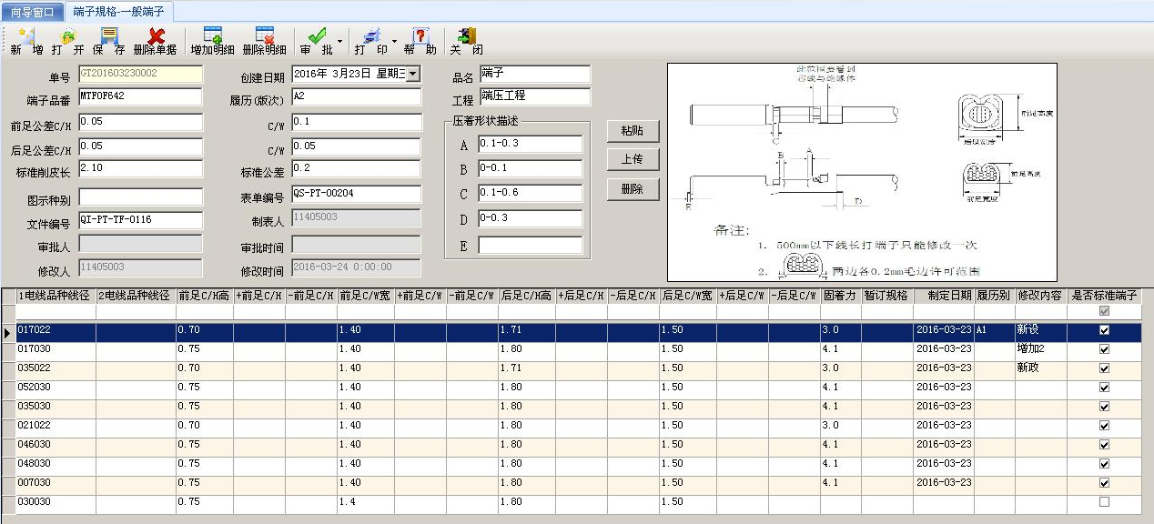The height and width of the screenshot is (524, 1154).
Task: Click the 修改内容 column header
Action: (1039, 296)
